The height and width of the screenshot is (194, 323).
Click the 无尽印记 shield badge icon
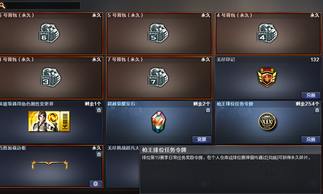267,77
